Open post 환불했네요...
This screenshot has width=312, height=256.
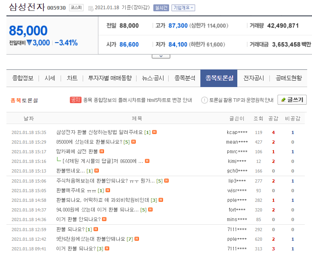click(x=70, y=171)
